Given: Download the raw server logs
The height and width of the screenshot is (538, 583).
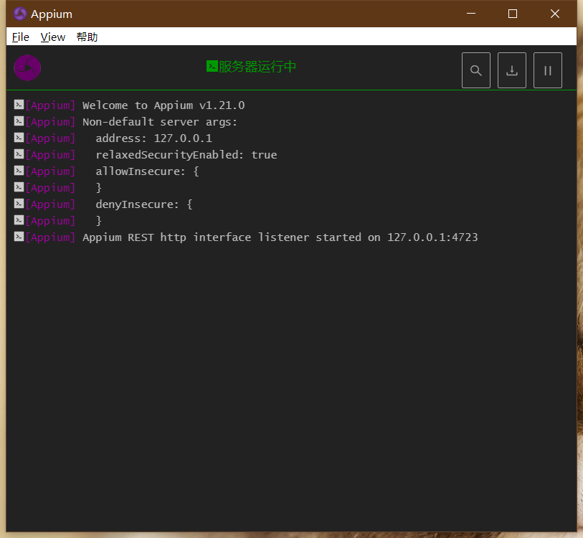Looking at the screenshot, I should pos(511,70).
